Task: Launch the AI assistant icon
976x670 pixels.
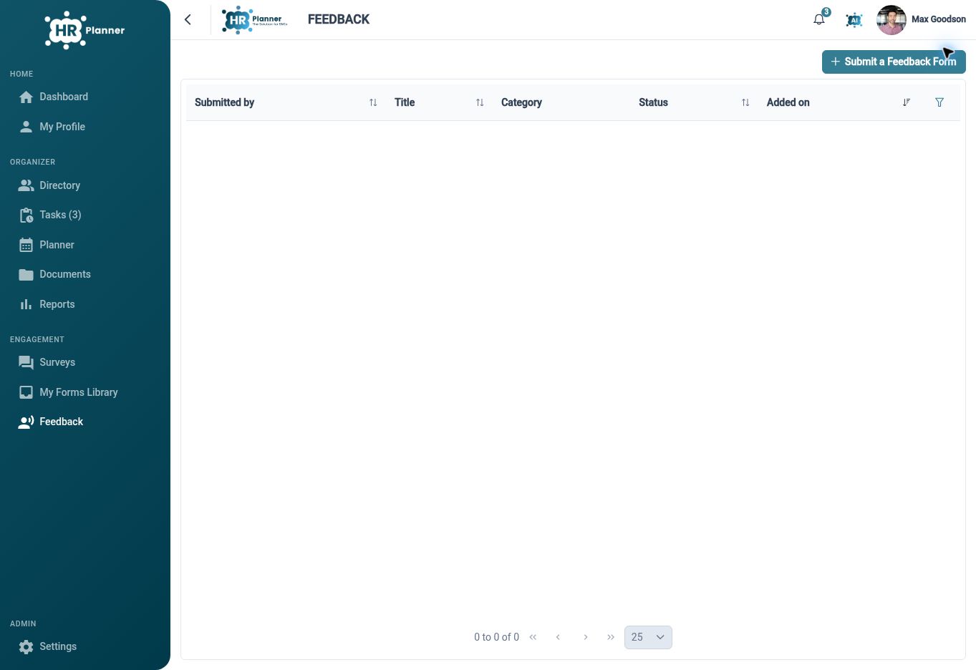Action: pyautogui.click(x=854, y=20)
